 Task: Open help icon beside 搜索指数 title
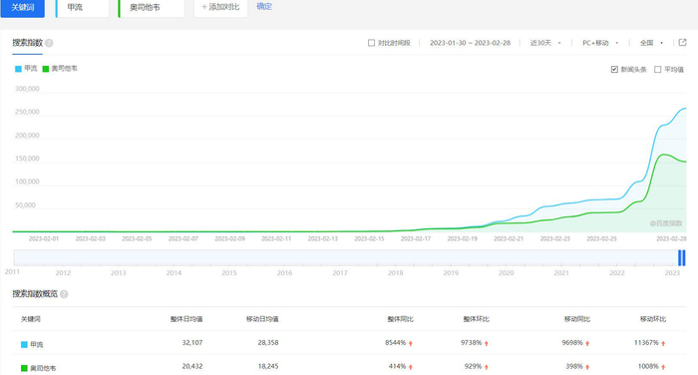click(49, 43)
